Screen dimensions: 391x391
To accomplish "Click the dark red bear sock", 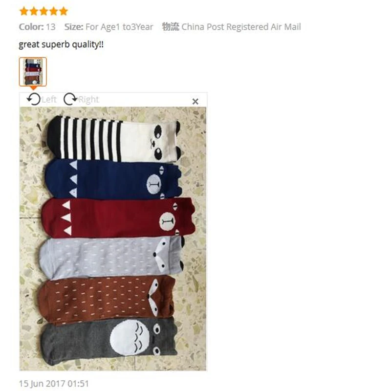I will point(118,217).
